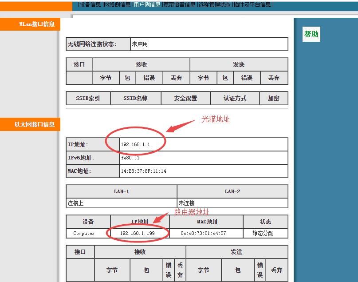Click IP address value 192.168.1.1
The height and width of the screenshot is (282, 358).
click(204, 144)
